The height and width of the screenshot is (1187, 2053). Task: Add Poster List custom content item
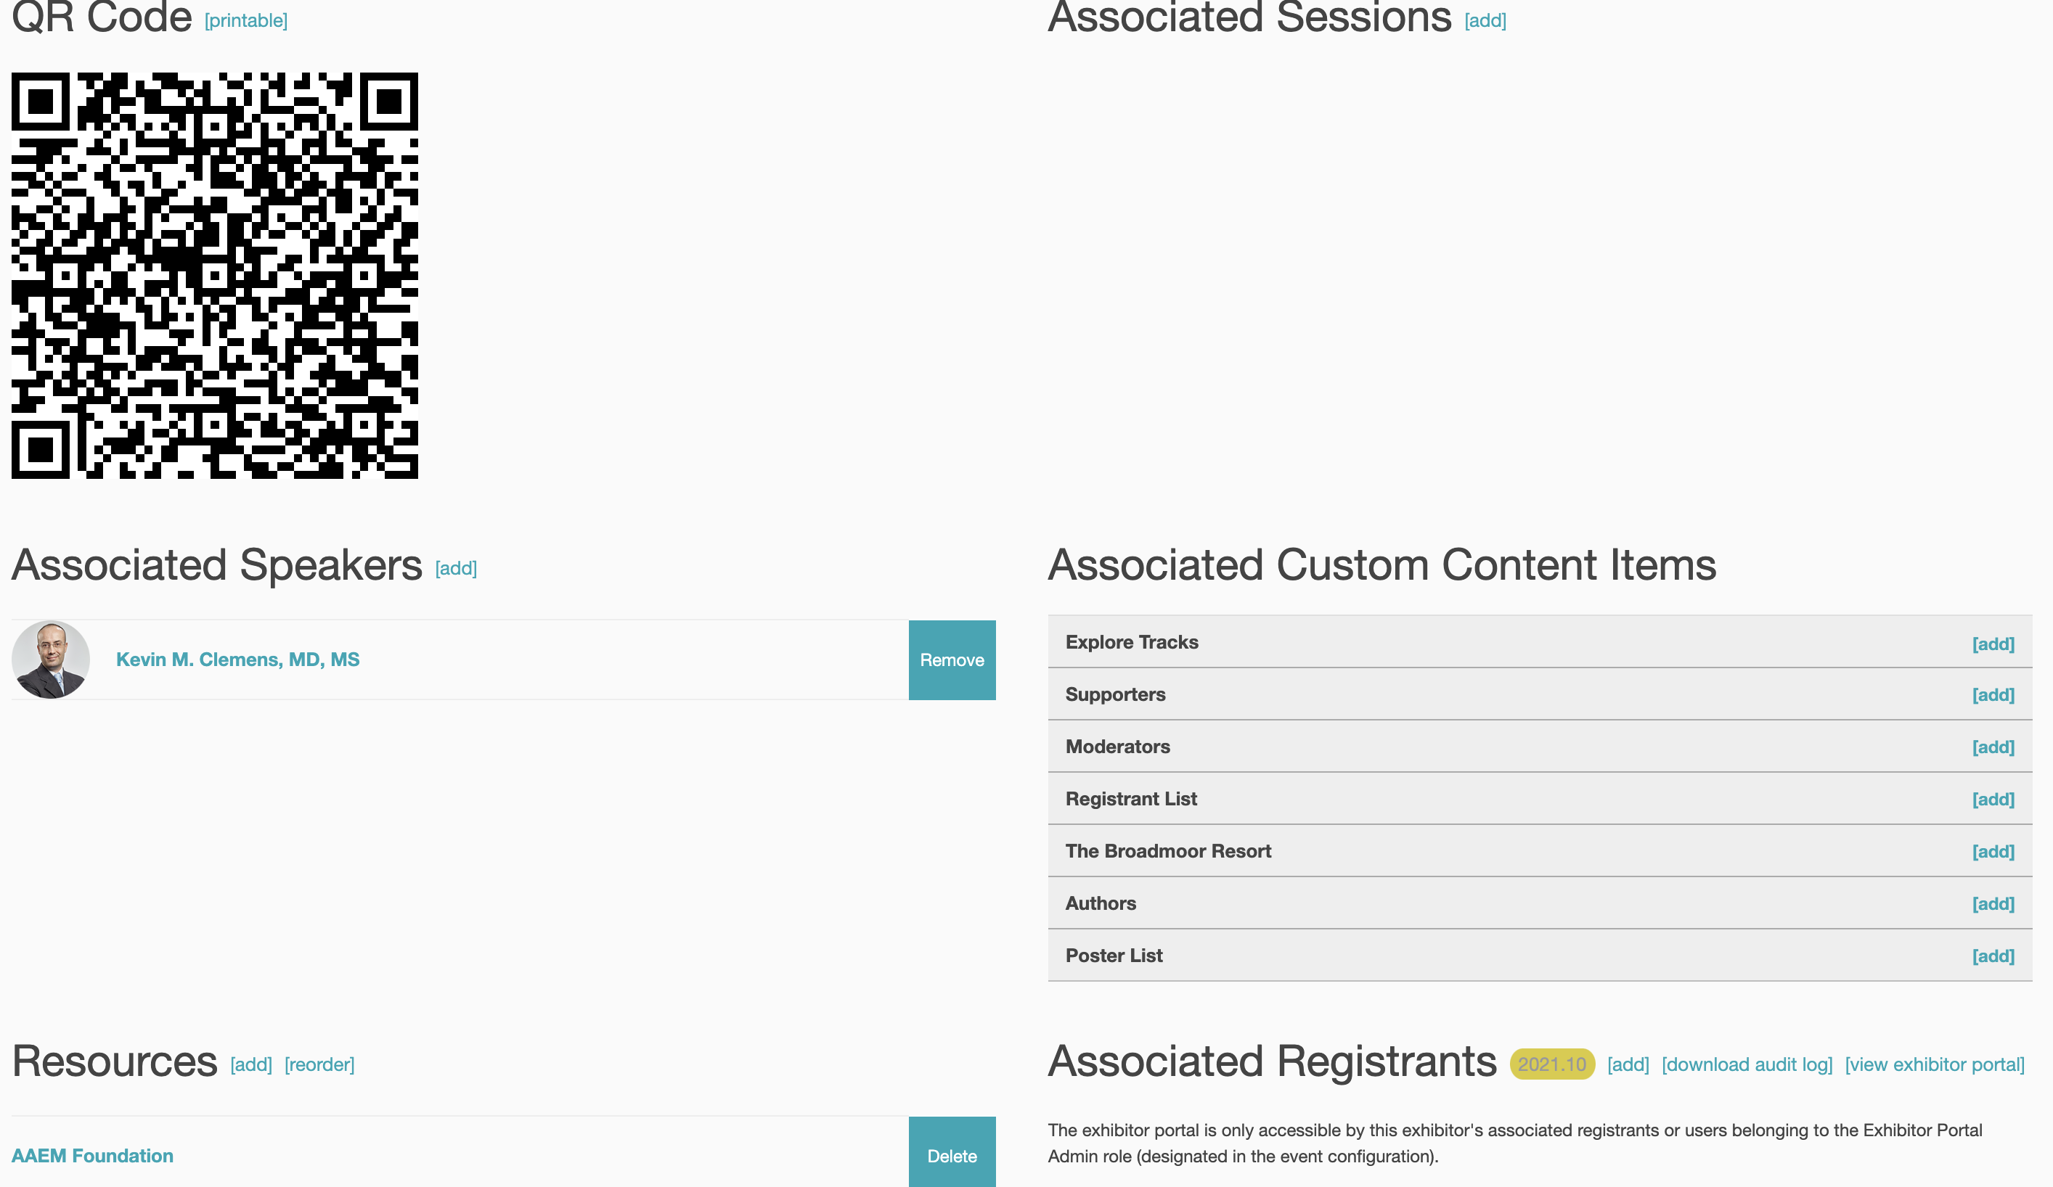(1992, 956)
